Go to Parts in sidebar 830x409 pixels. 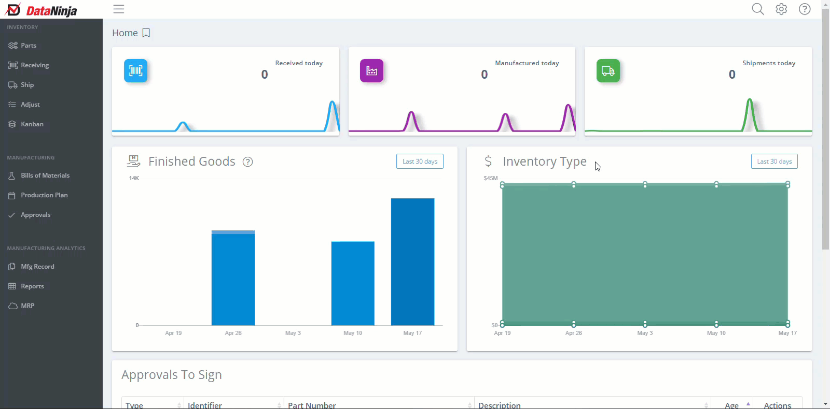[29, 46]
